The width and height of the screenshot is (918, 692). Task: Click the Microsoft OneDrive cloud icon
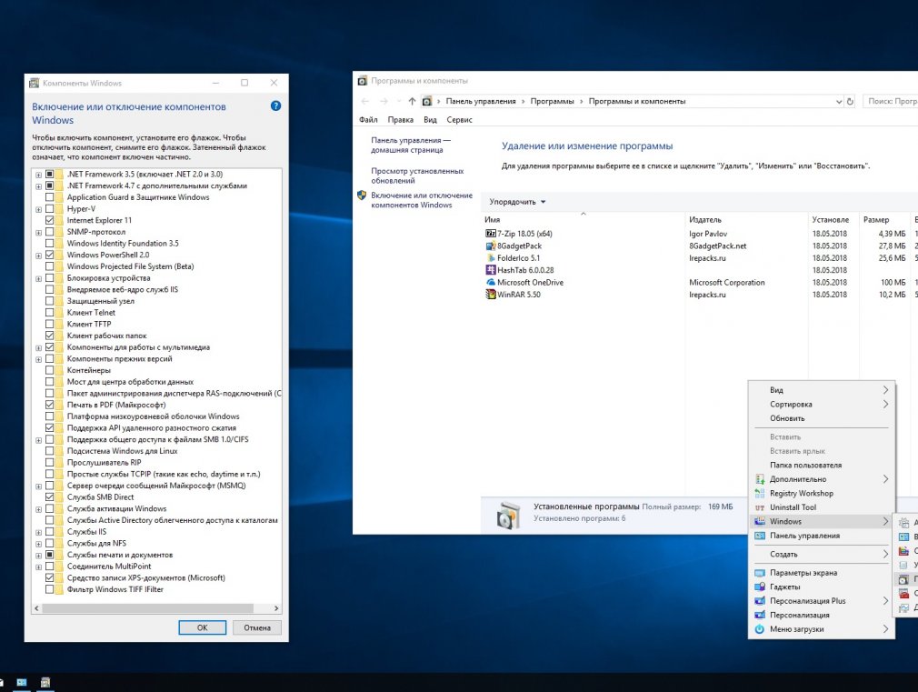click(x=491, y=283)
